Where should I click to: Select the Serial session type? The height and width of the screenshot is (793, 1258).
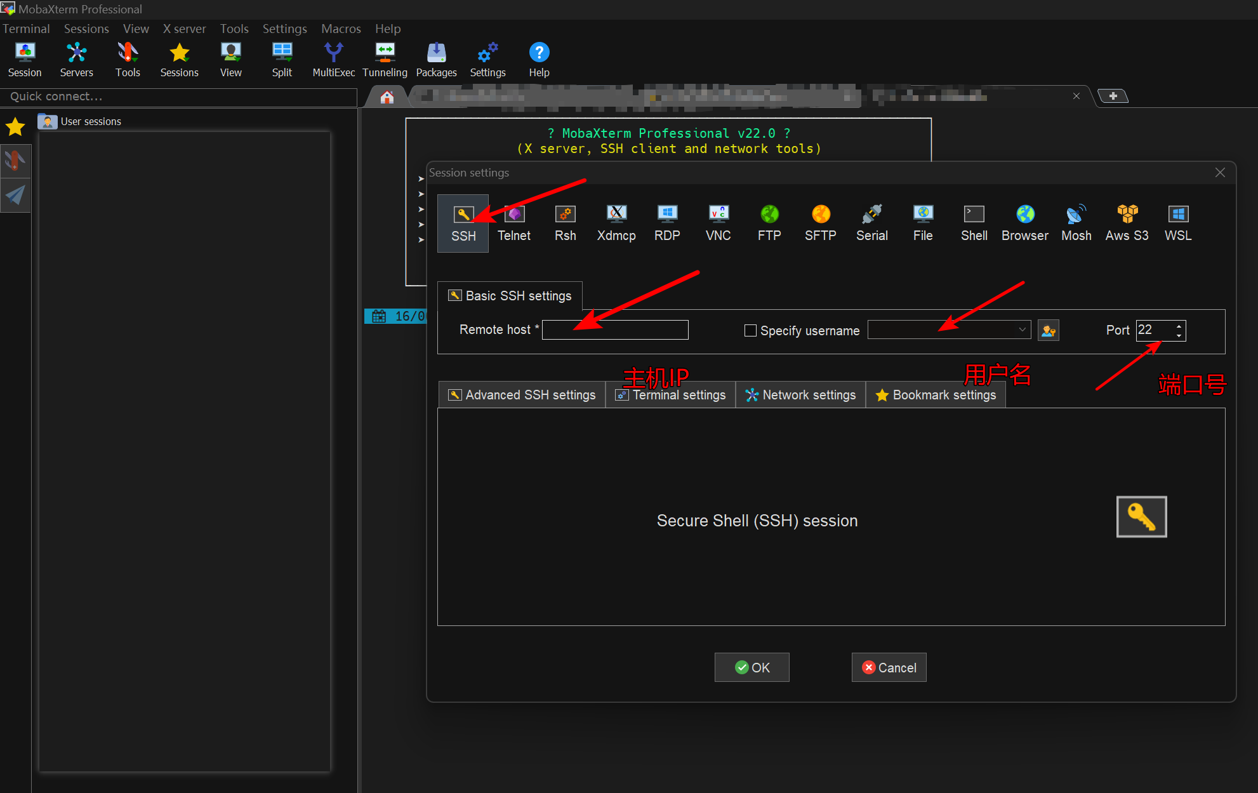point(871,223)
